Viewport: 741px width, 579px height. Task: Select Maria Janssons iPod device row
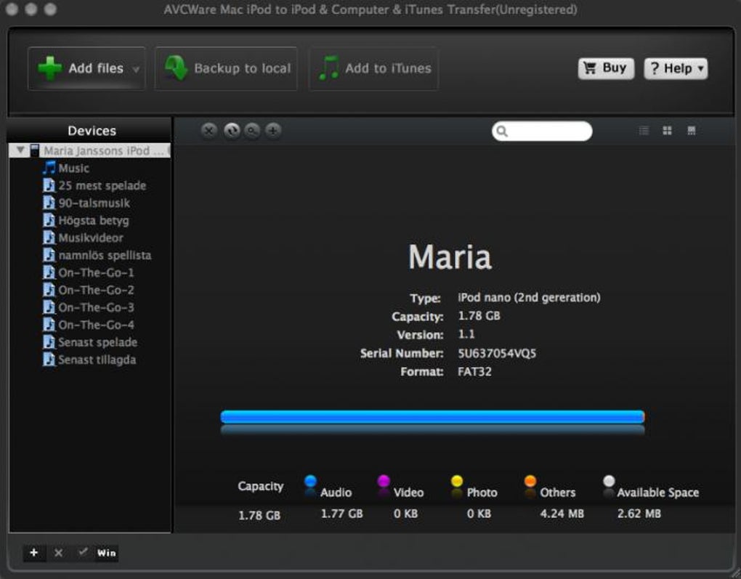click(x=90, y=150)
